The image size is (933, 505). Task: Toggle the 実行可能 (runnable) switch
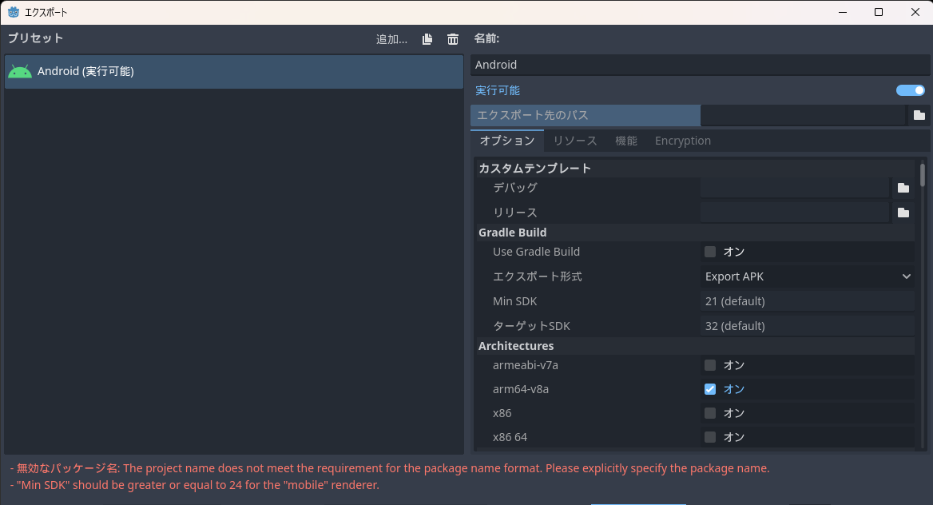(911, 90)
